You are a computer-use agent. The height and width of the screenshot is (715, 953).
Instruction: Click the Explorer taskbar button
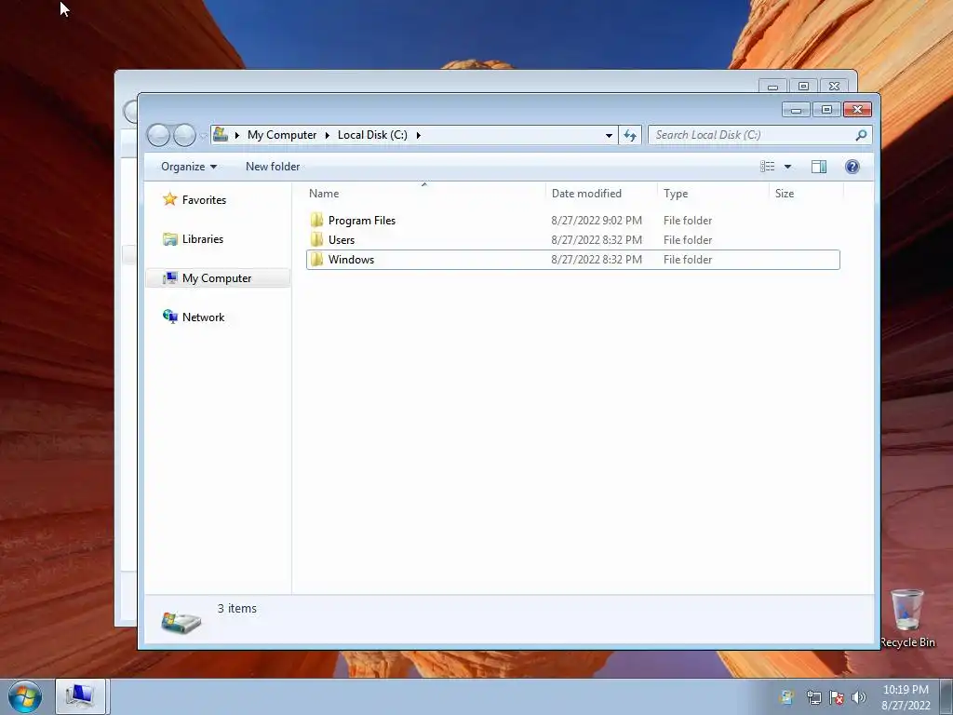[x=80, y=696]
